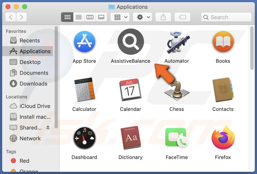
Task: Select the Dictionary app icon
Action: 131,138
